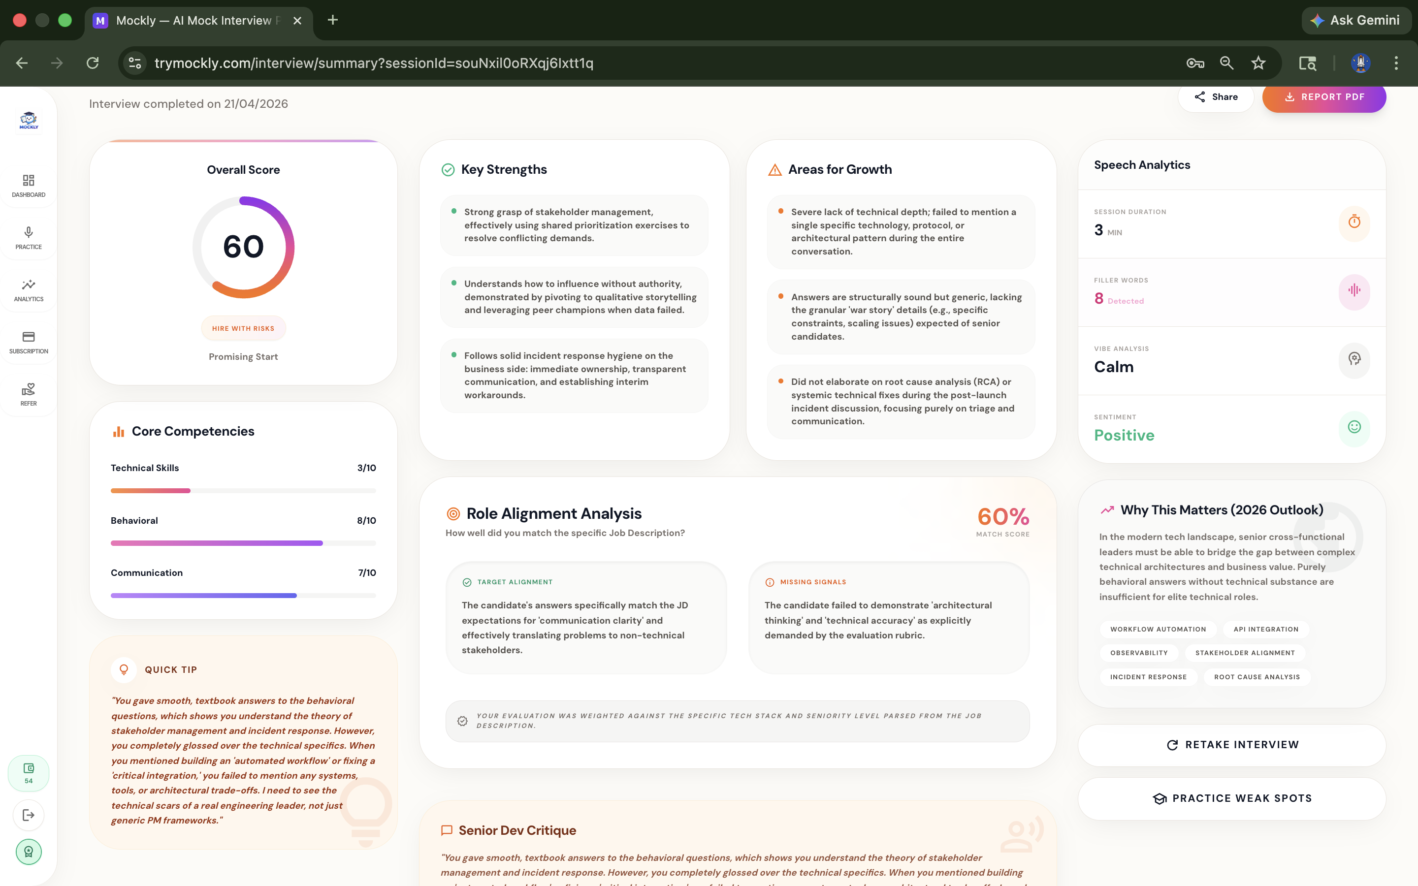Bookmark the page with the star icon
Viewport: 1418px width, 886px height.
click(1258, 63)
